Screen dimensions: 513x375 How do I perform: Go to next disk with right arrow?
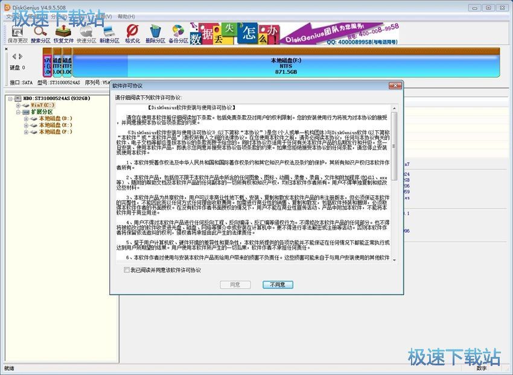21,56
